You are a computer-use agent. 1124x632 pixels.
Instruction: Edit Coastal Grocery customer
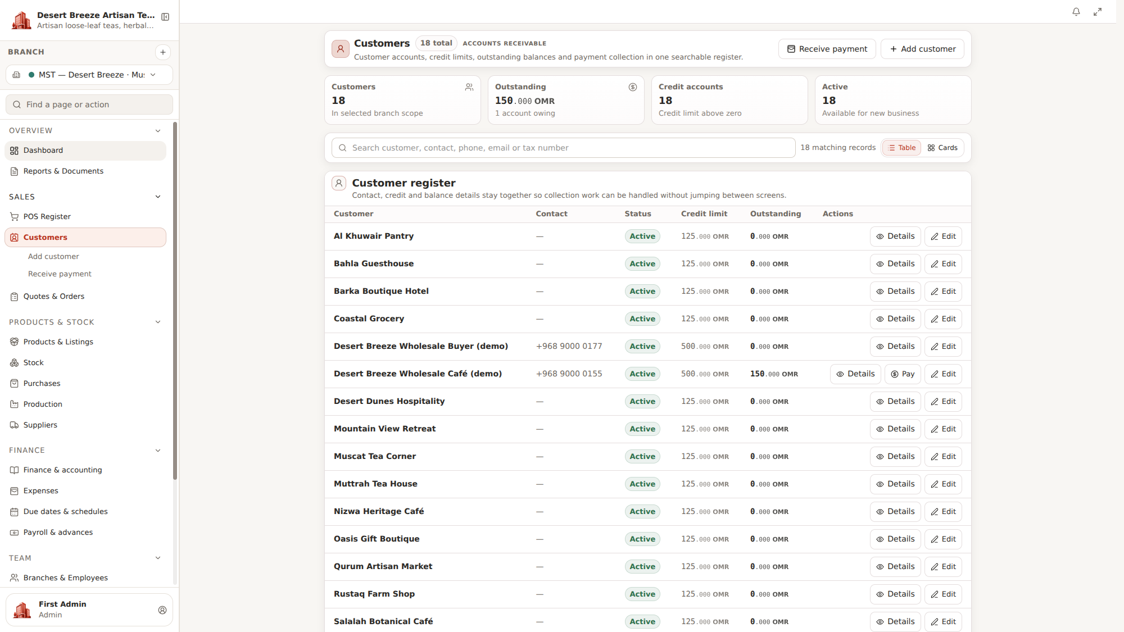[943, 319]
